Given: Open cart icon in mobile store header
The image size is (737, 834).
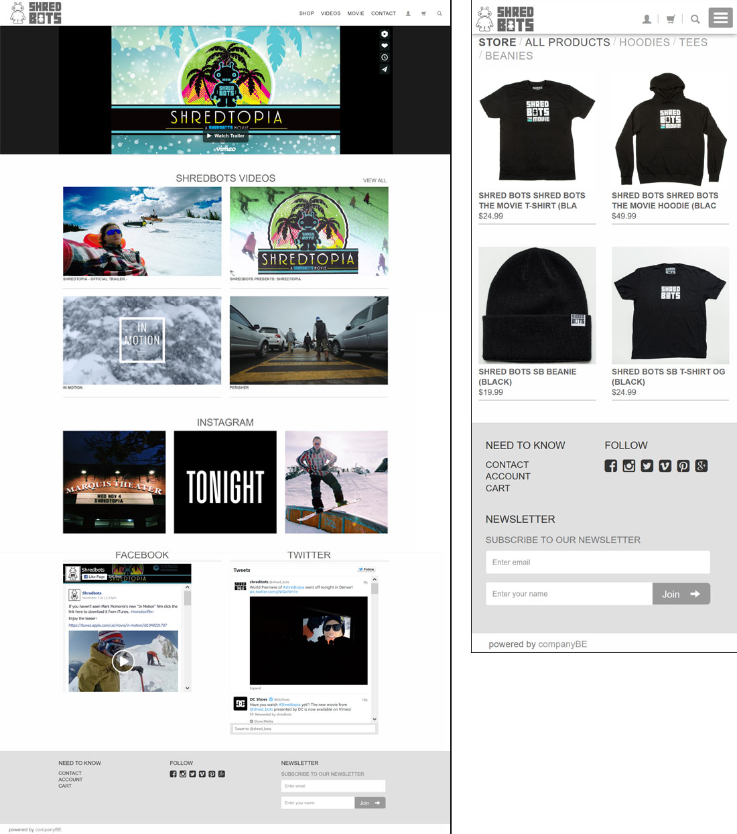Looking at the screenshot, I should tap(671, 19).
